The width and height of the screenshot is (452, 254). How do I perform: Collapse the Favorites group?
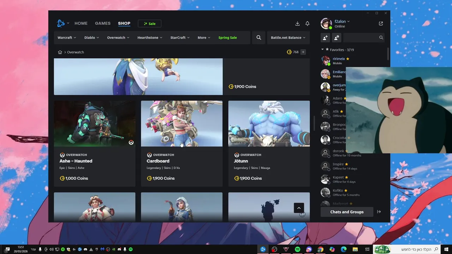pos(322,50)
